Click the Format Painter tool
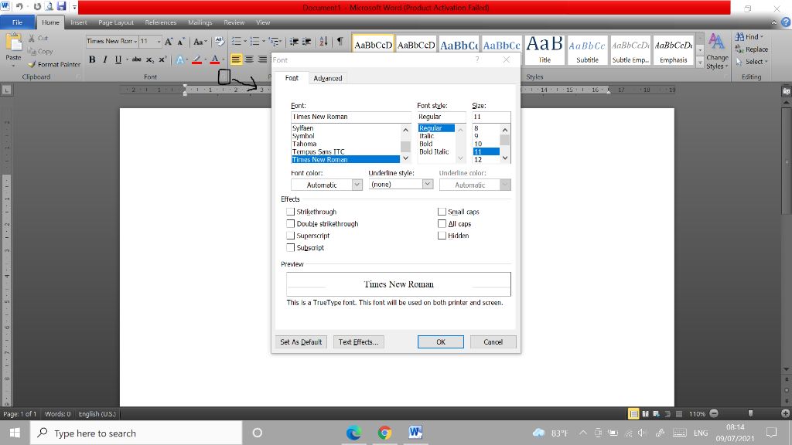The image size is (792, 445). [55, 65]
